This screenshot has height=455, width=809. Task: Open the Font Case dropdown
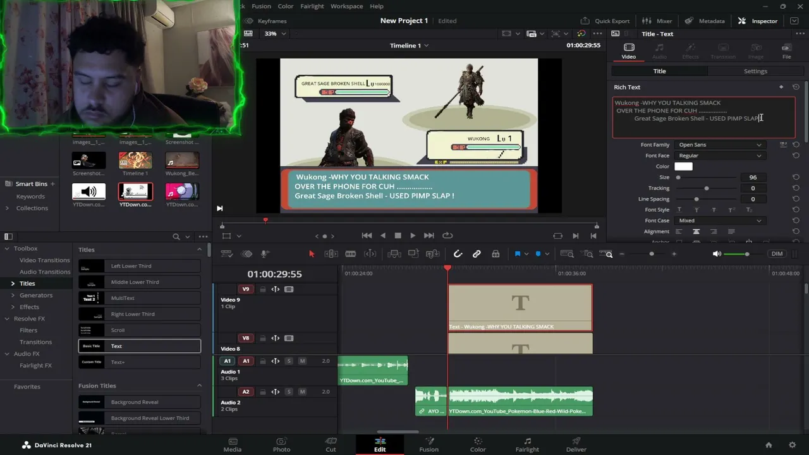(720, 221)
